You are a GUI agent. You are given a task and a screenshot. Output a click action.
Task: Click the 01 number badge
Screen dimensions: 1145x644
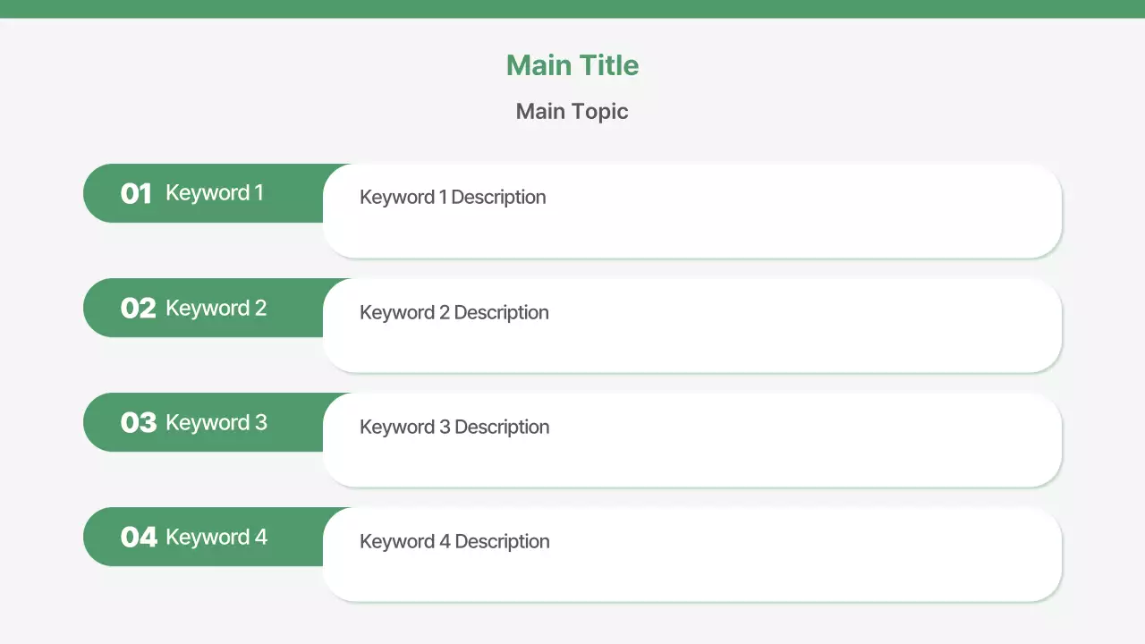pyautogui.click(x=137, y=192)
